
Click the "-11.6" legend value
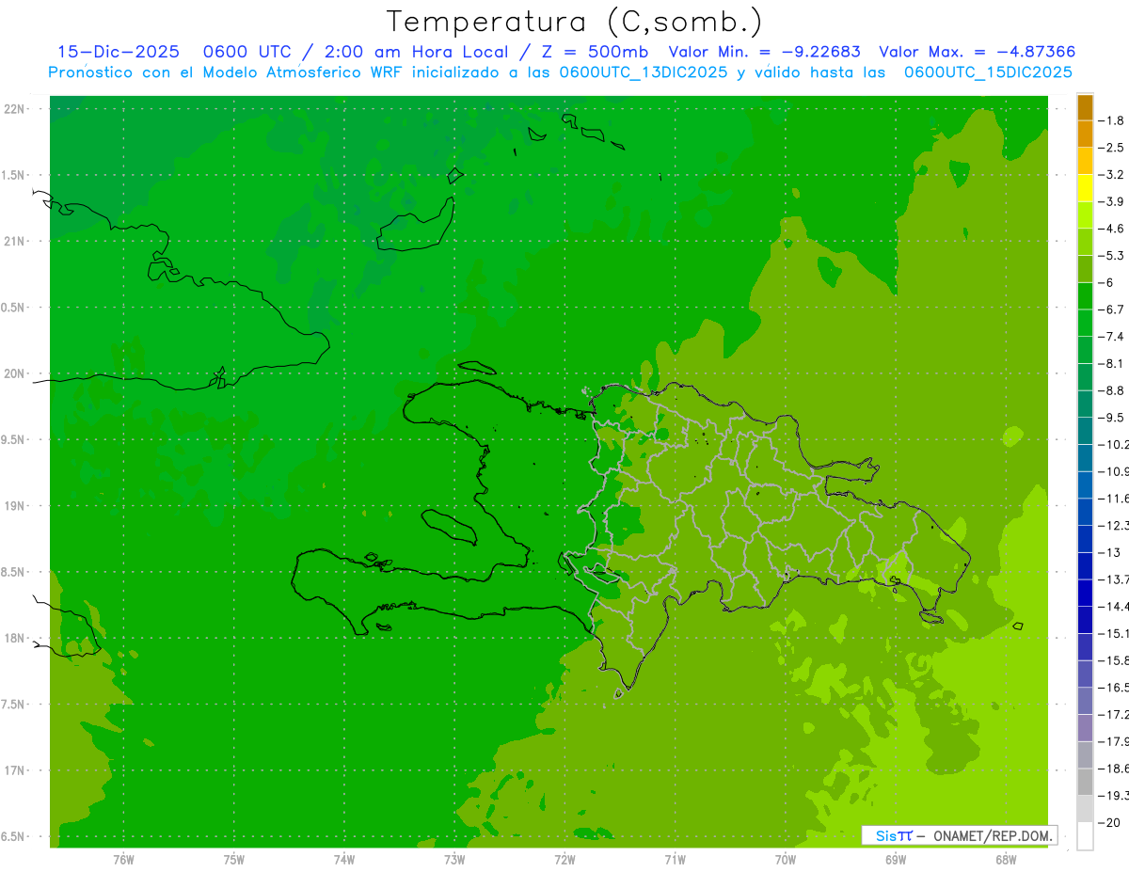1114,499
